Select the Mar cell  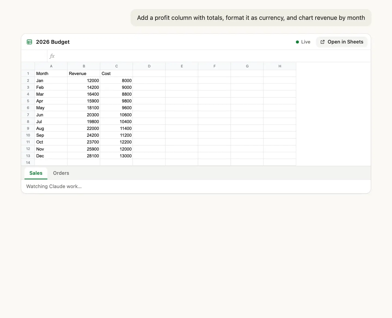[x=51, y=94]
